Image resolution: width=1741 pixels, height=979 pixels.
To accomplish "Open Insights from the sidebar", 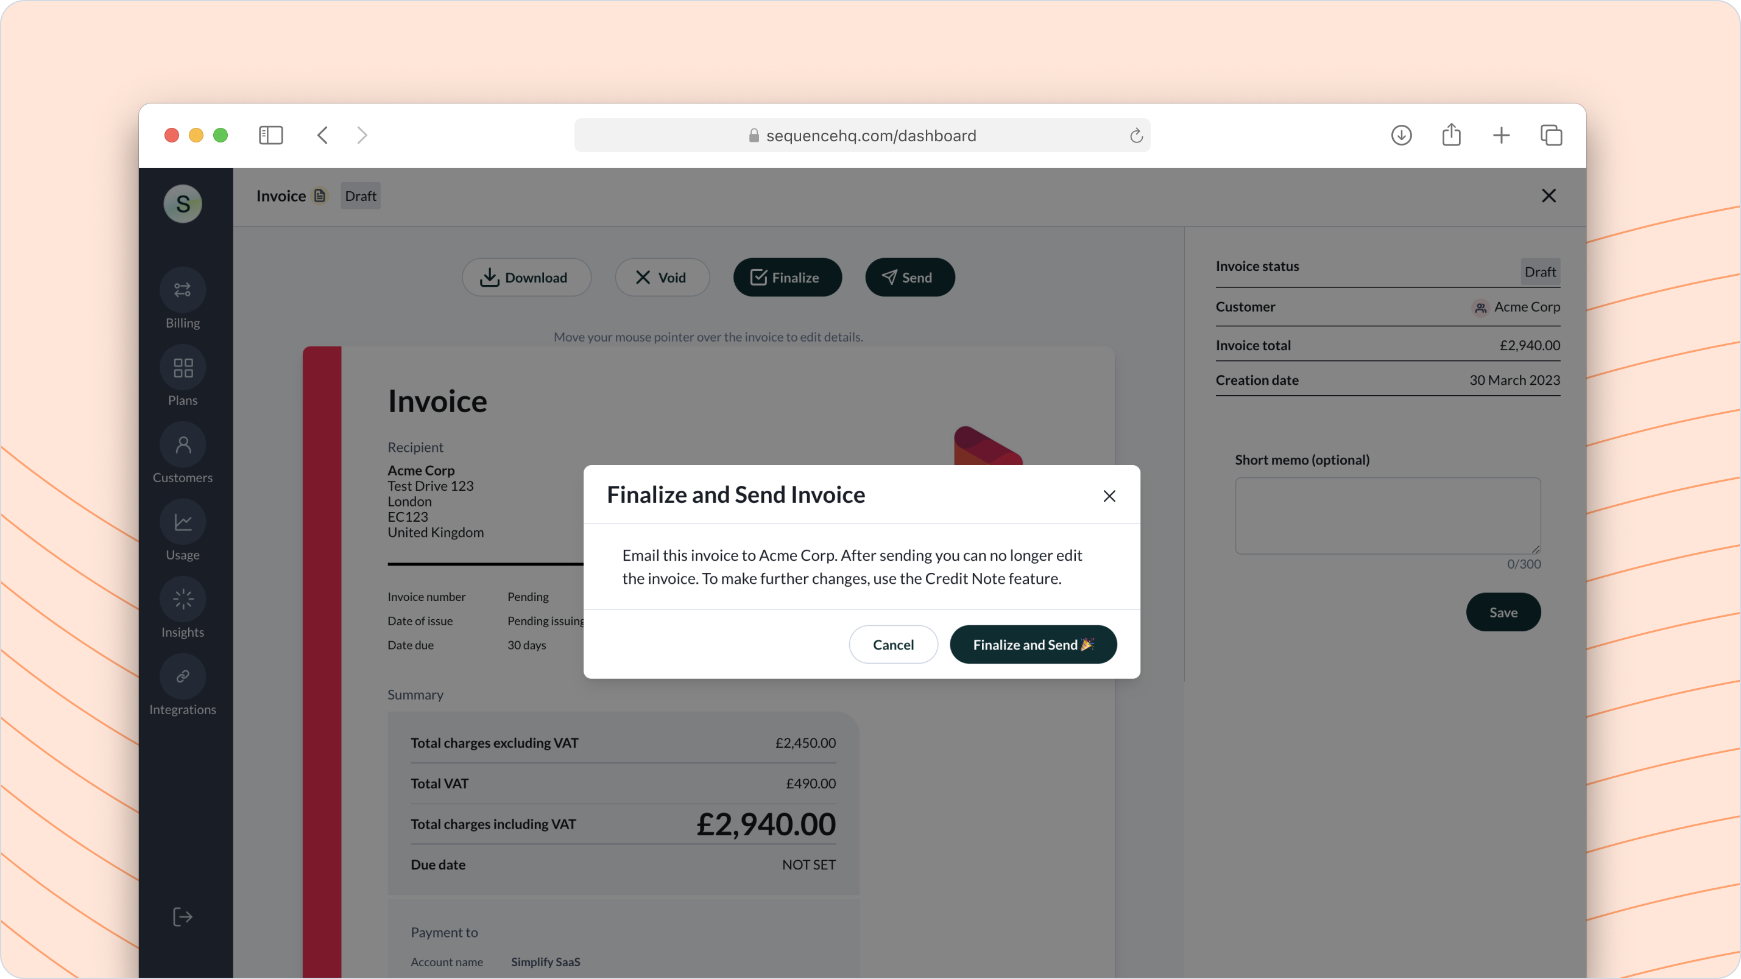I will 183,599.
